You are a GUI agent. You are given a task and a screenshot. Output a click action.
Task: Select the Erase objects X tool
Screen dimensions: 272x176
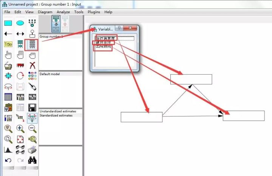32,66
